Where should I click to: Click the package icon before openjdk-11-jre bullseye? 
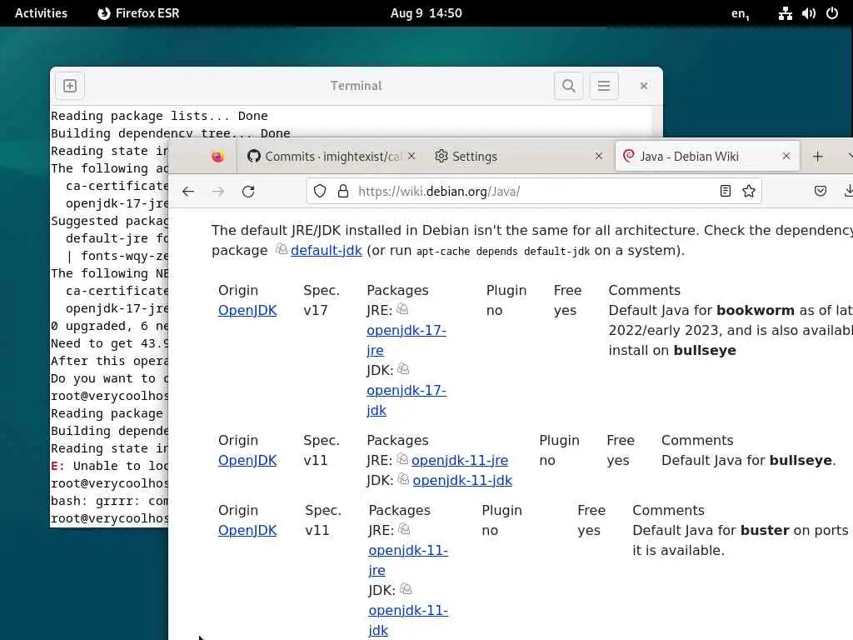pos(402,459)
